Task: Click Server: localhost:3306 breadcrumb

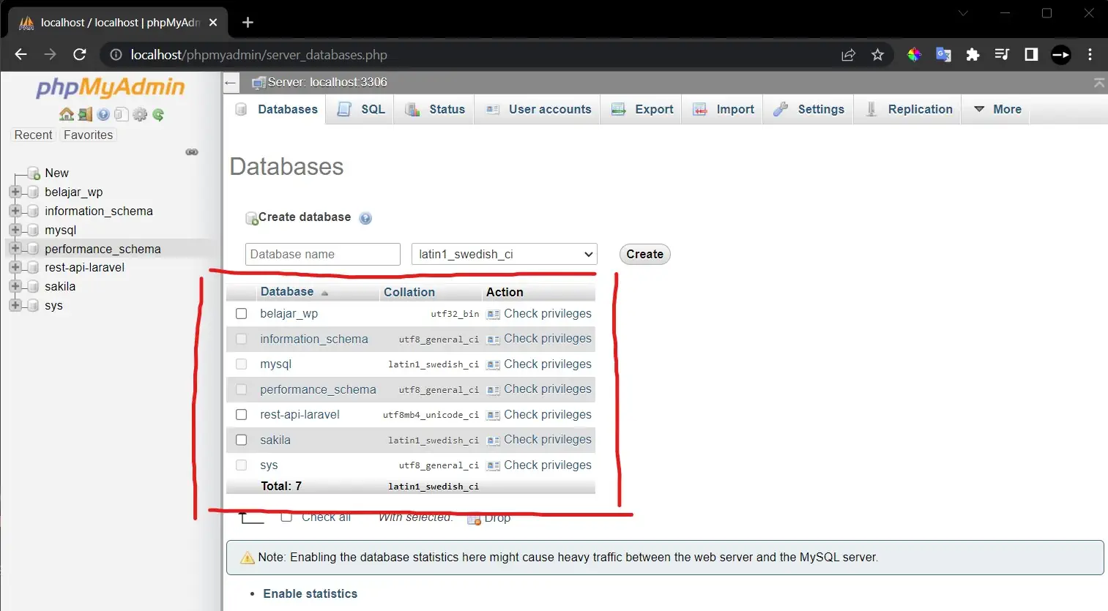Action: [327, 82]
